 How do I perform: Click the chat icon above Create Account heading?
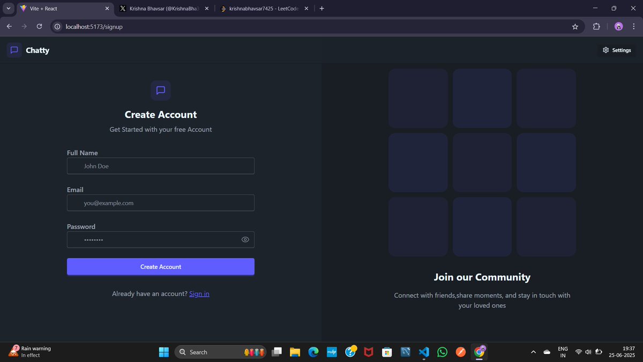pos(160,90)
